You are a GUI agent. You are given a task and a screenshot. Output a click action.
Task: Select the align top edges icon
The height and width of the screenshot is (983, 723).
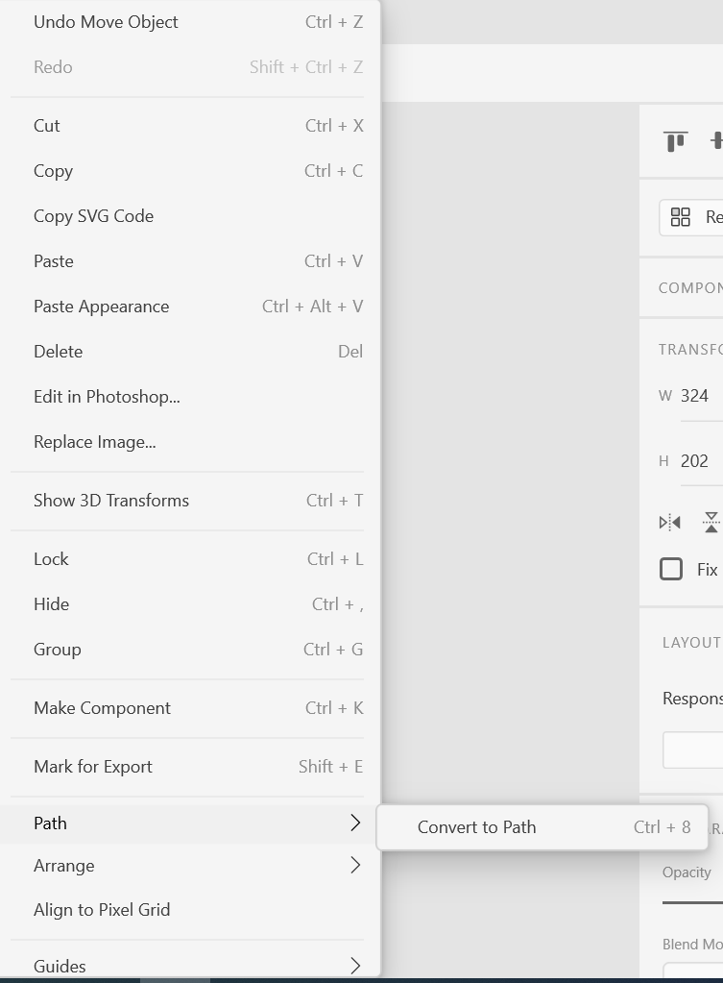click(675, 140)
